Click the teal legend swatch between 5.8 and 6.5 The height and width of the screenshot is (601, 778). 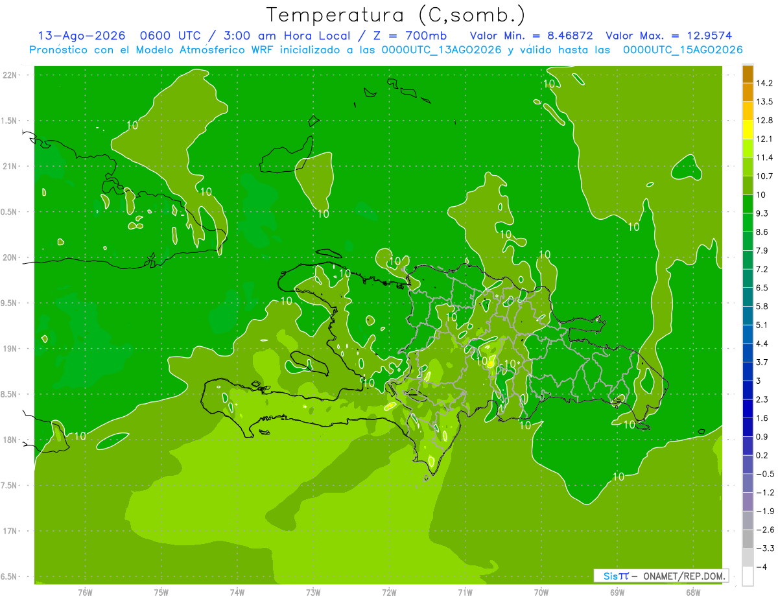tap(748, 297)
